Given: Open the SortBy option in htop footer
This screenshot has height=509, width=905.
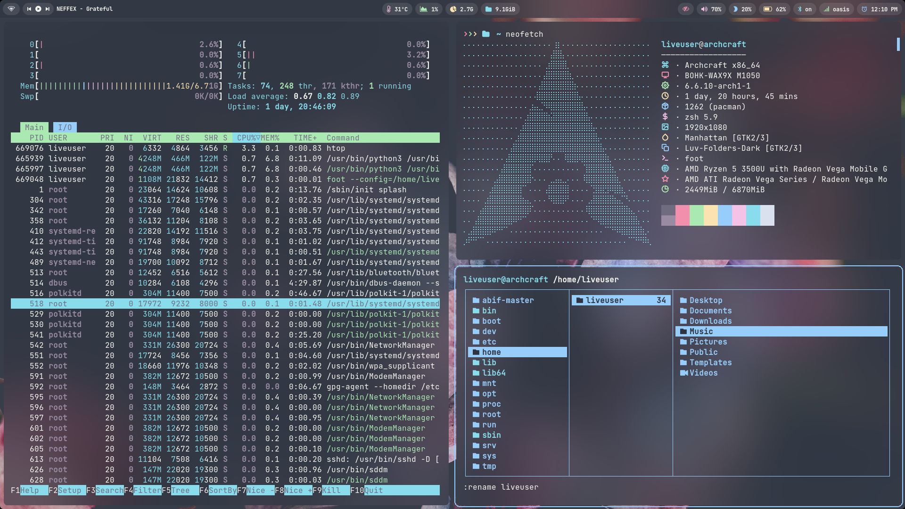Looking at the screenshot, I should (x=222, y=490).
